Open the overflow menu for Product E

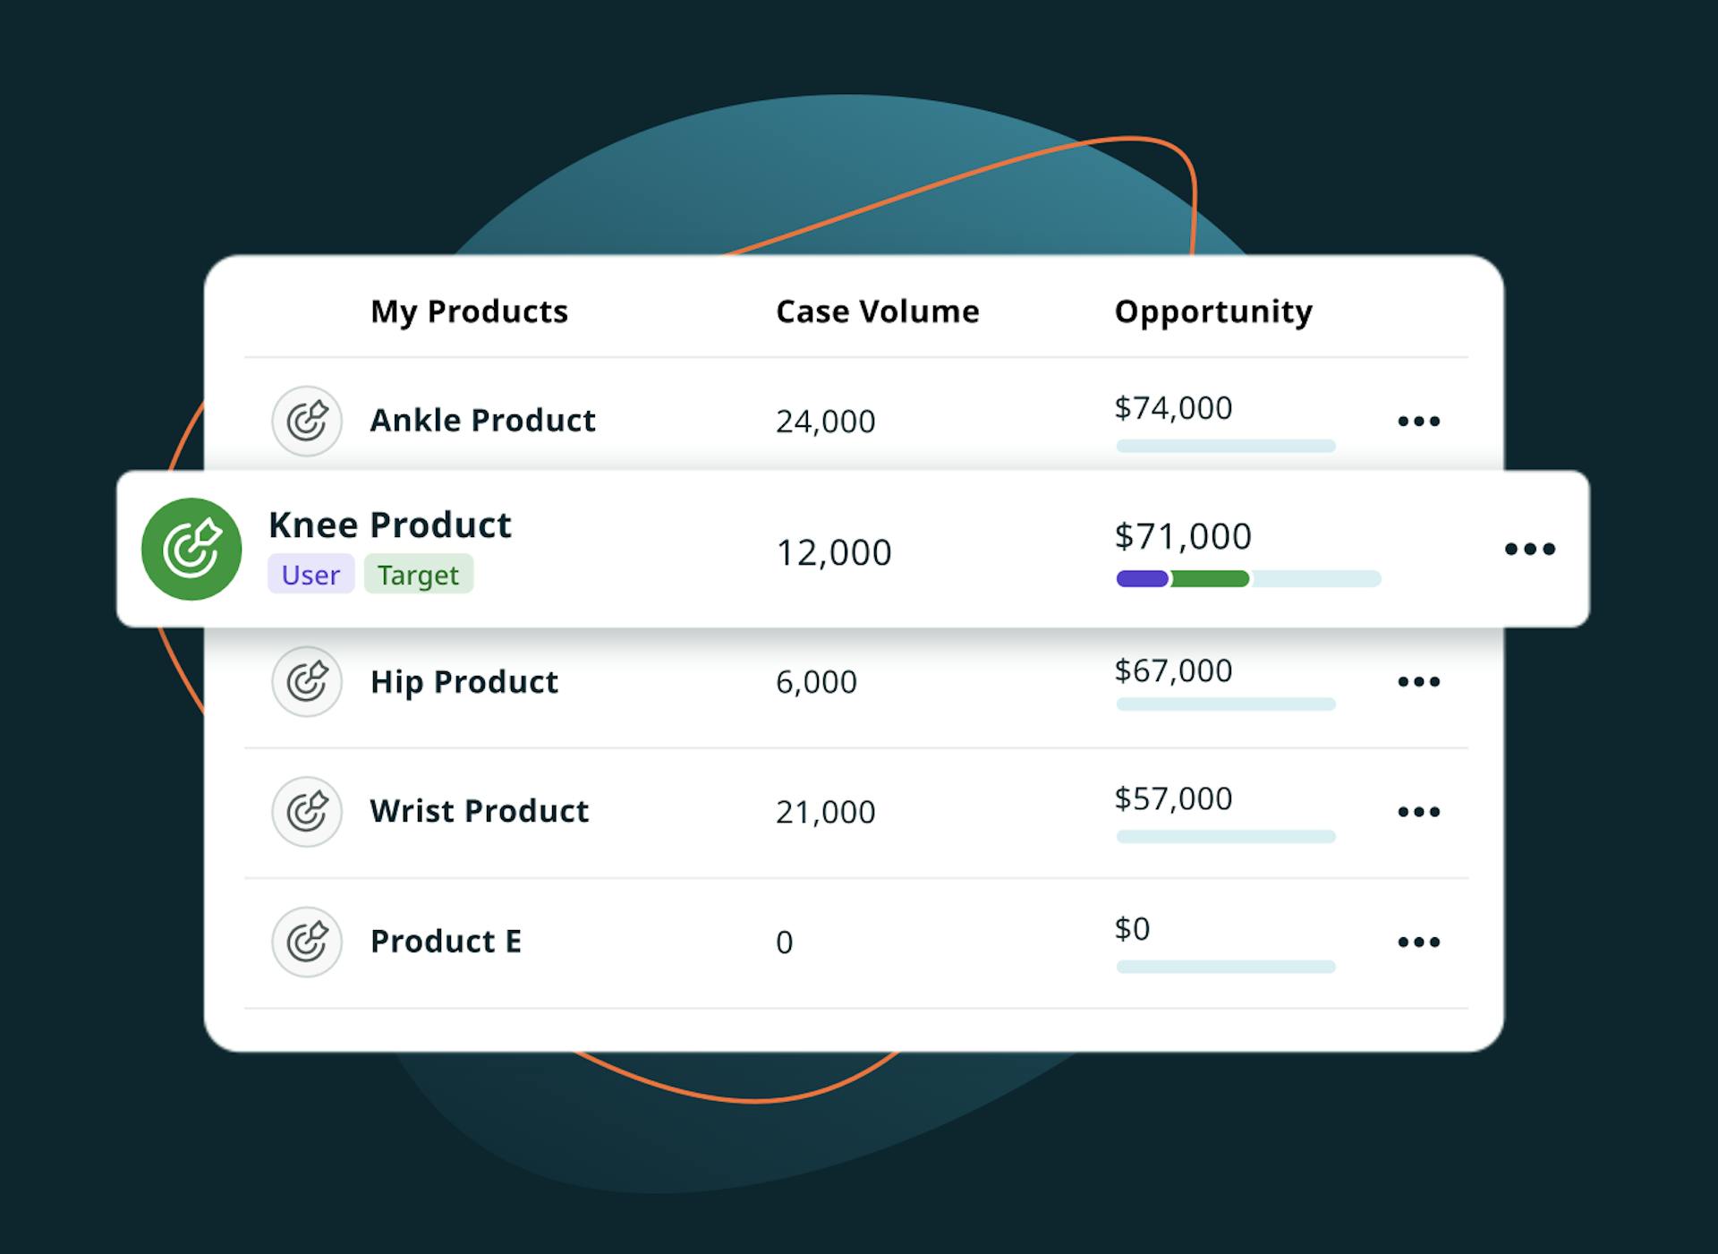point(1418,942)
